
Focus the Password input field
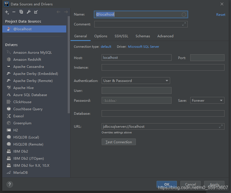136,100
